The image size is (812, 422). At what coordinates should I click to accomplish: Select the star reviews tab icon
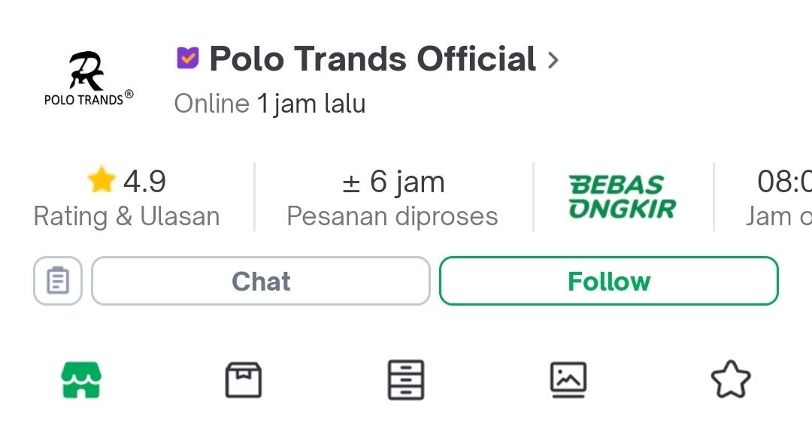(730, 380)
